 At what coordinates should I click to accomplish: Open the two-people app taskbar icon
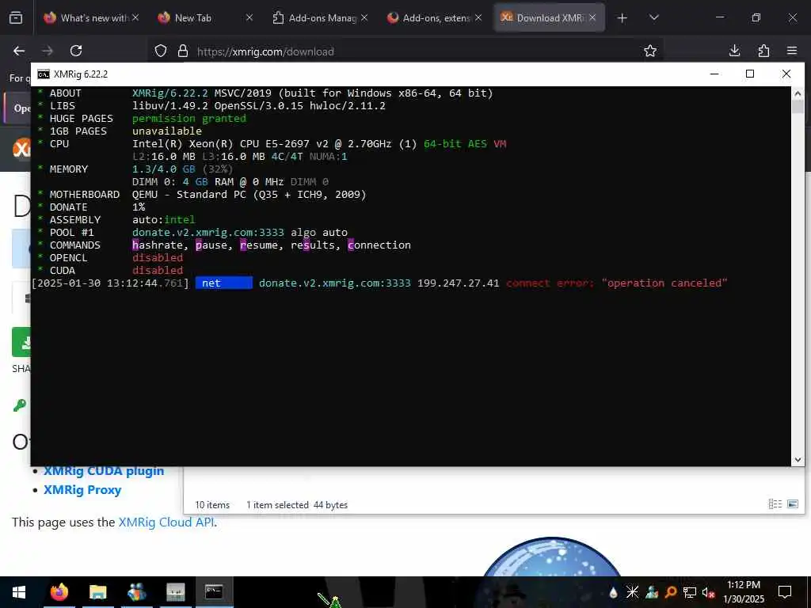136,592
